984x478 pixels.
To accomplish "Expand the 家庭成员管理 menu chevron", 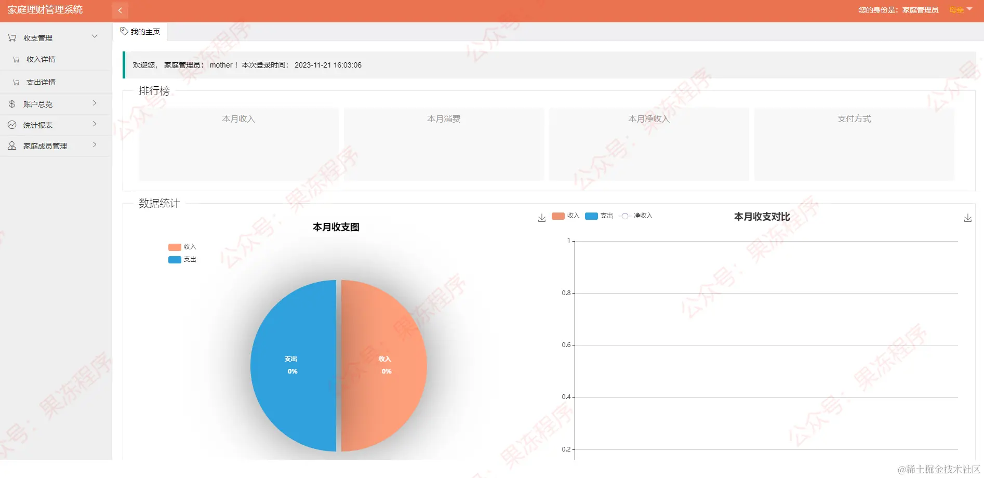I will pyautogui.click(x=95, y=144).
